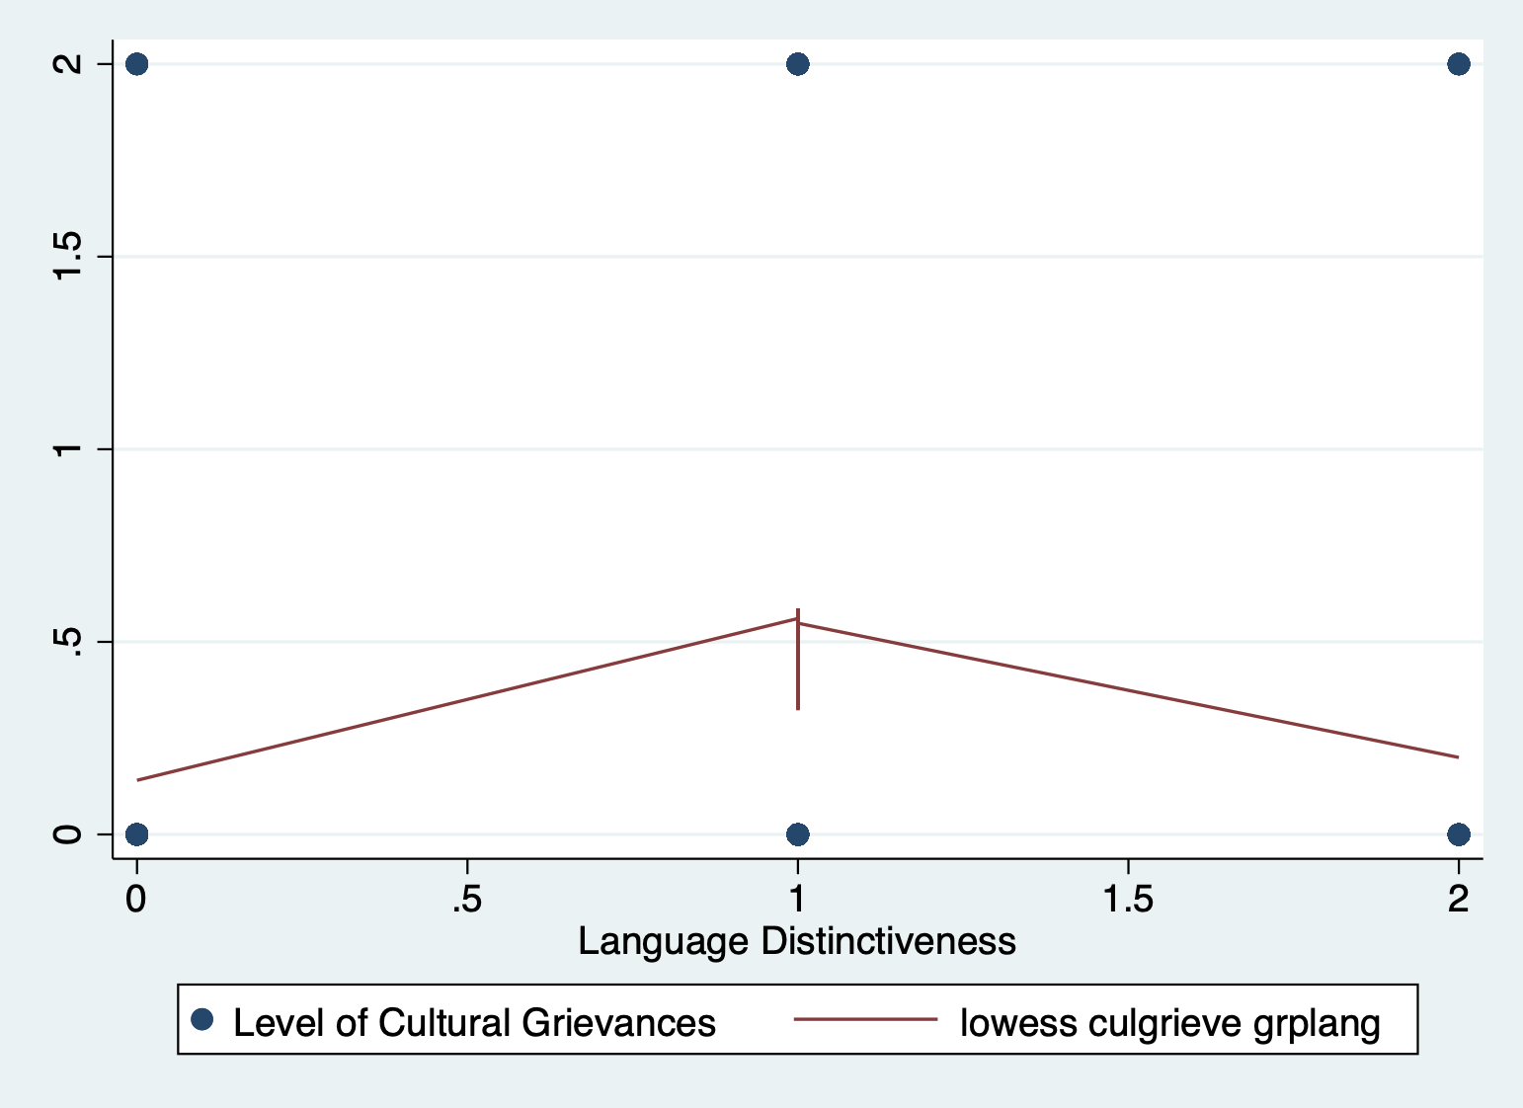Viewport: 1523px width, 1108px height.
Task: Select the "lowess culgrieve grplang" legend label
Action: pos(1169,1023)
